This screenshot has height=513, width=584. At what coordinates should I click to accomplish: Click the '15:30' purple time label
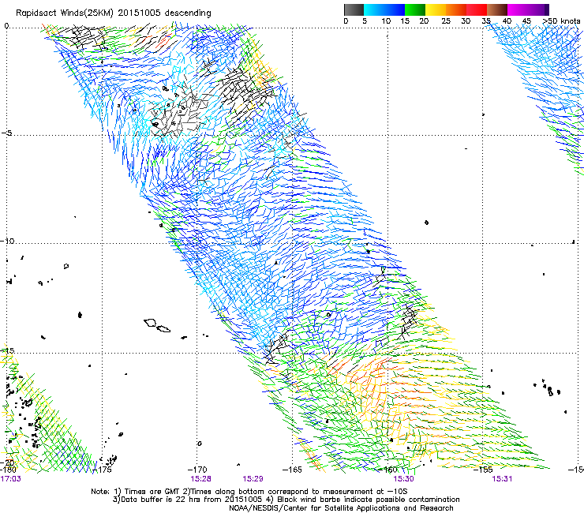tap(404, 479)
